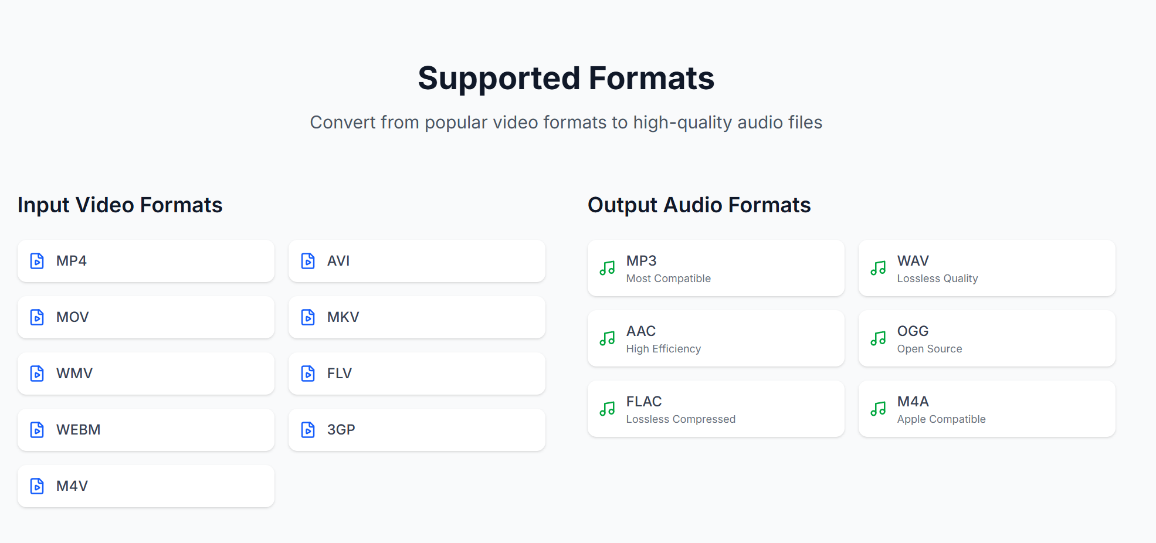Click the video file icon beside MKV
The width and height of the screenshot is (1156, 543).
click(308, 317)
